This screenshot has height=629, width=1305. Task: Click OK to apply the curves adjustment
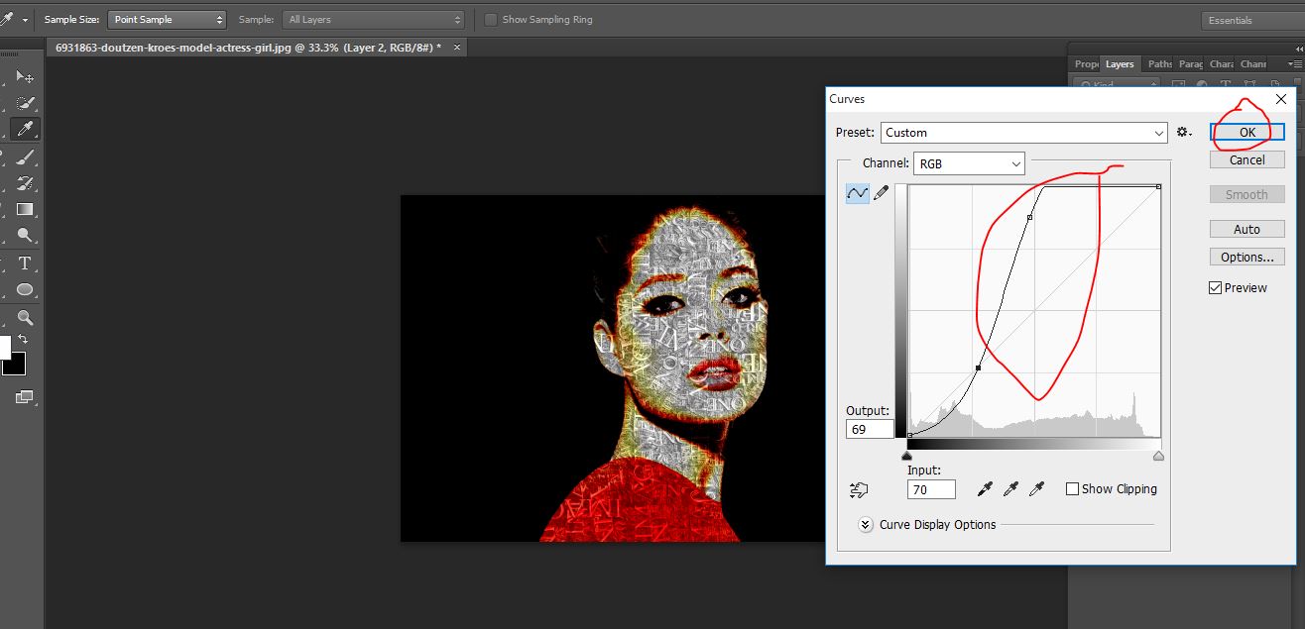click(x=1246, y=132)
